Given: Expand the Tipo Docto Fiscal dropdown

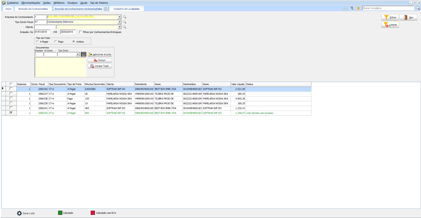Looking at the screenshot, I should pyautogui.click(x=119, y=22).
